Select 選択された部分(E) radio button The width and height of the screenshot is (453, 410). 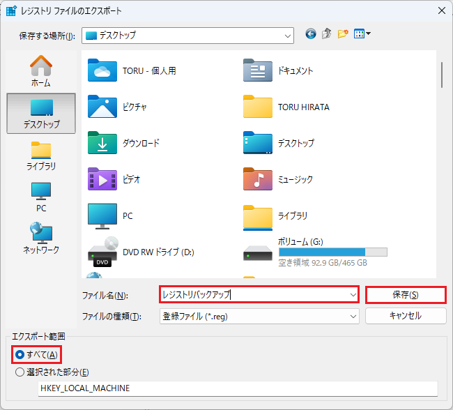tap(20, 372)
